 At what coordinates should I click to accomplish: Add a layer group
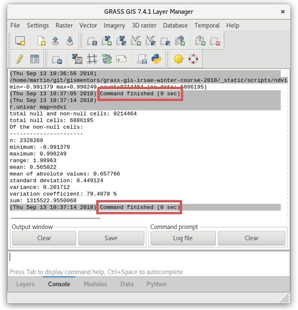tap(165, 41)
